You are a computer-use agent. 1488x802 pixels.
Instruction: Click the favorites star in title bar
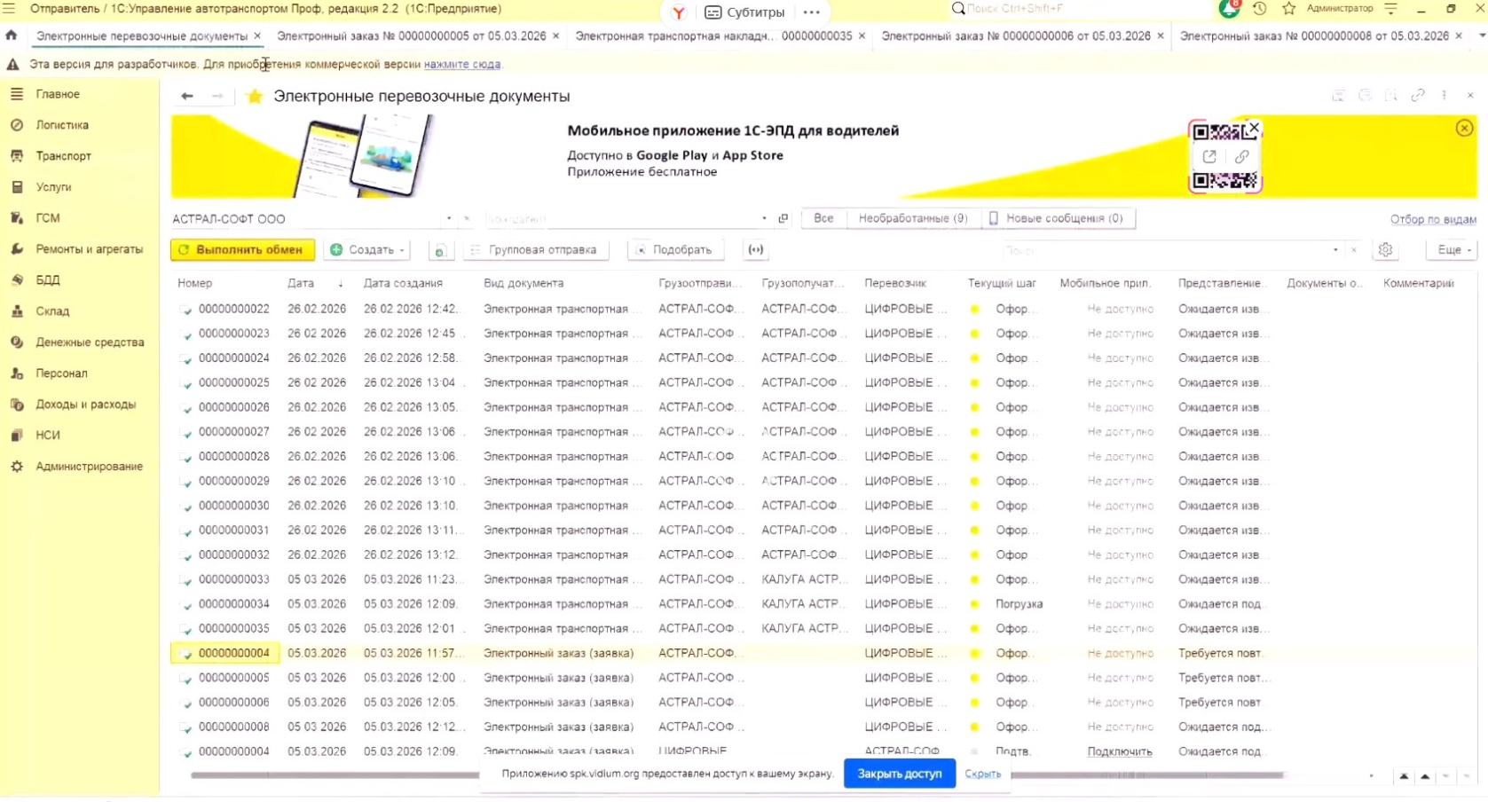[x=1288, y=9]
